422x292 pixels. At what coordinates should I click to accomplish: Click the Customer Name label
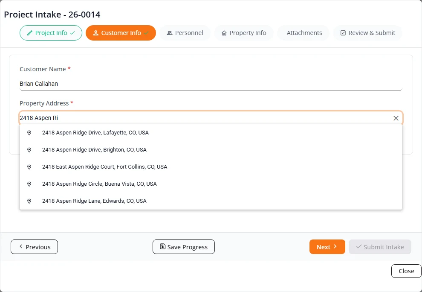[x=43, y=69]
